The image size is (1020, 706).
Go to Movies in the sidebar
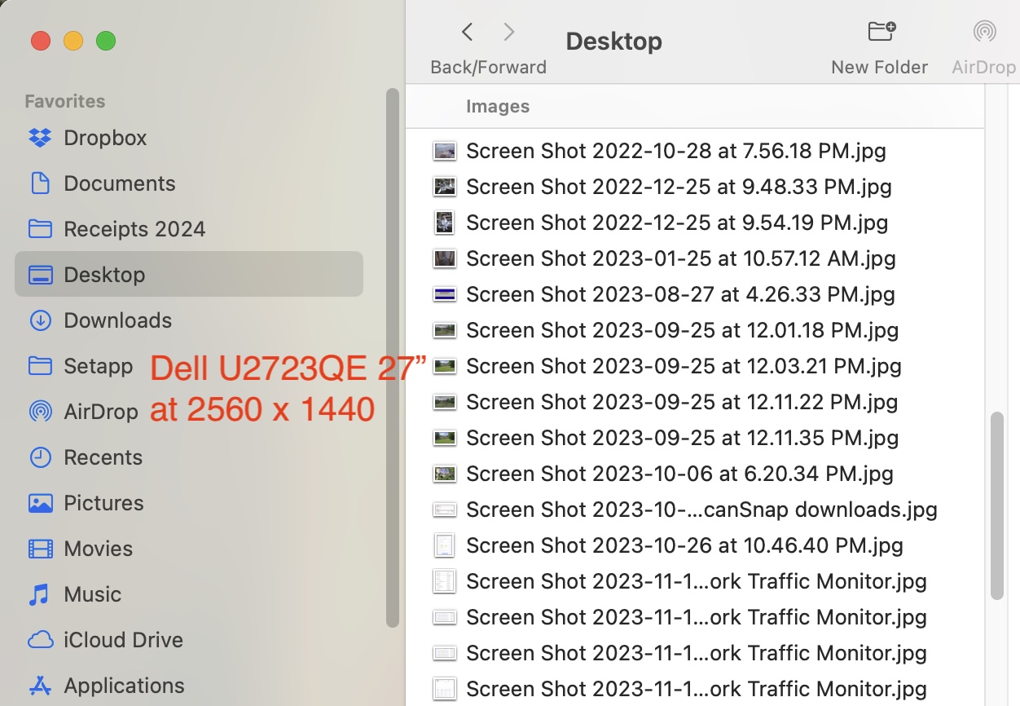(98, 549)
